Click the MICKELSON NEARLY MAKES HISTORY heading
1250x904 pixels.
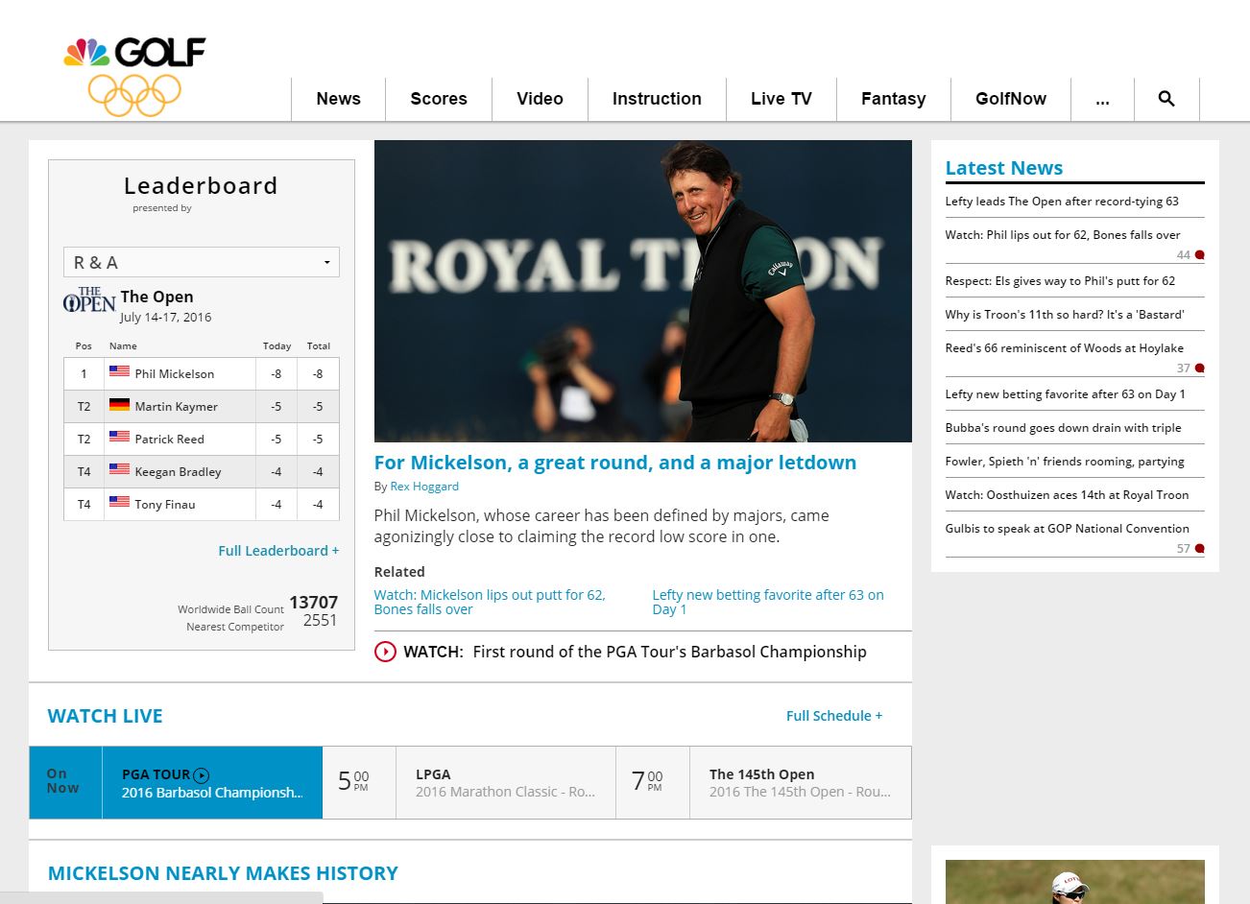tap(223, 873)
